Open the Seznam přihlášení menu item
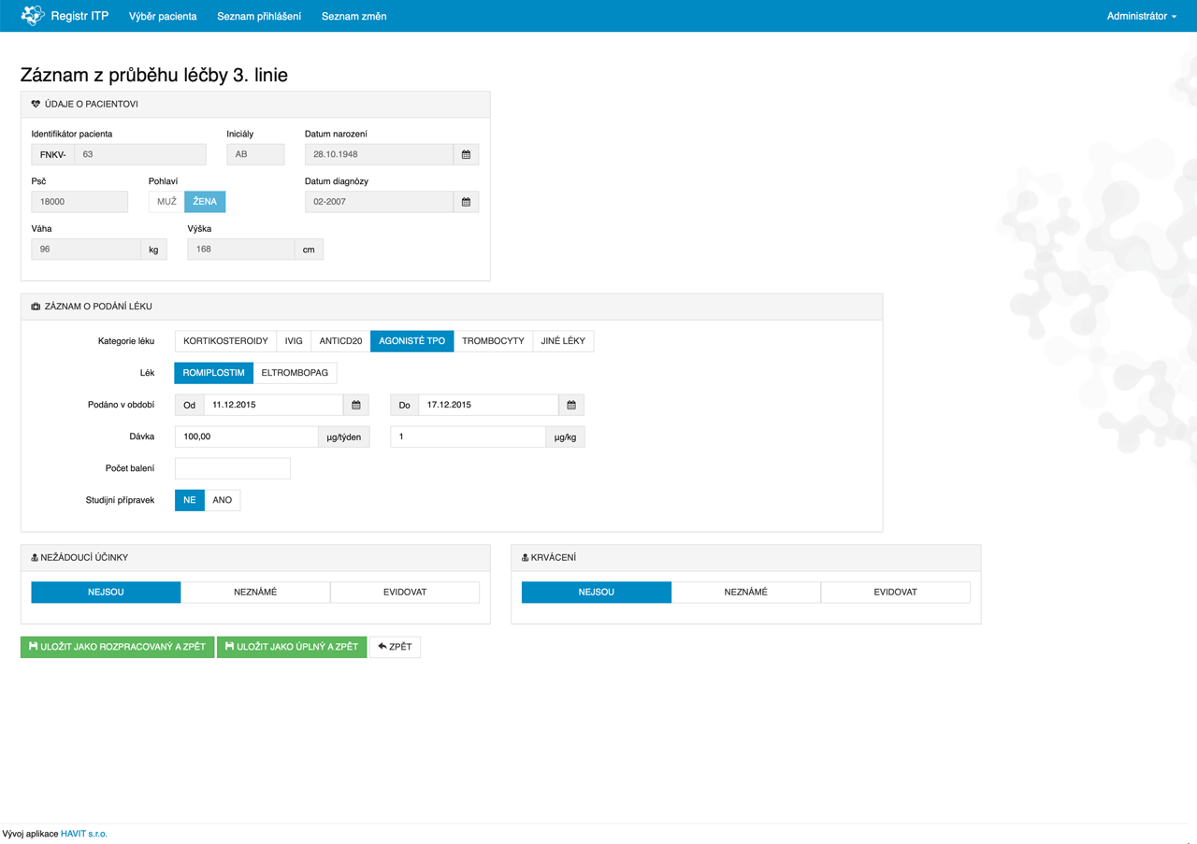 pos(259,16)
